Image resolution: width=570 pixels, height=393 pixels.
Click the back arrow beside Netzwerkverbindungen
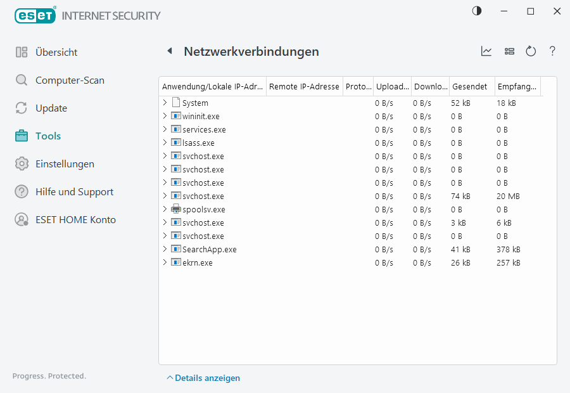(x=170, y=51)
